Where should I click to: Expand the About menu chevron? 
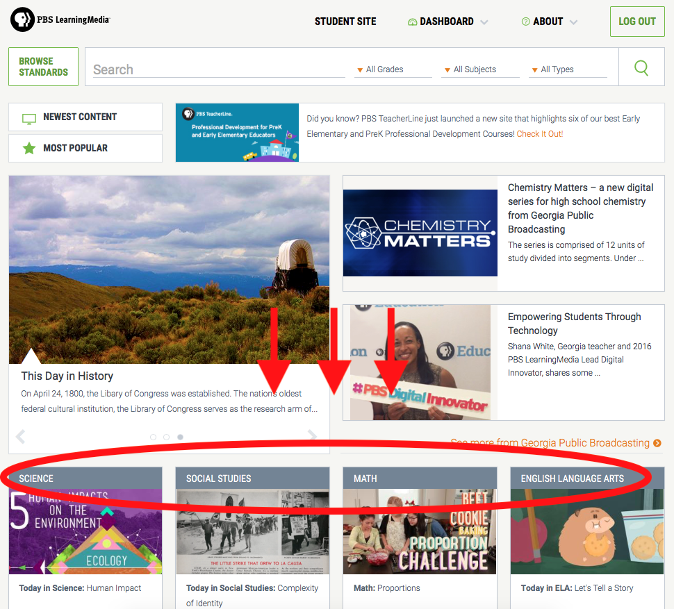(x=573, y=22)
